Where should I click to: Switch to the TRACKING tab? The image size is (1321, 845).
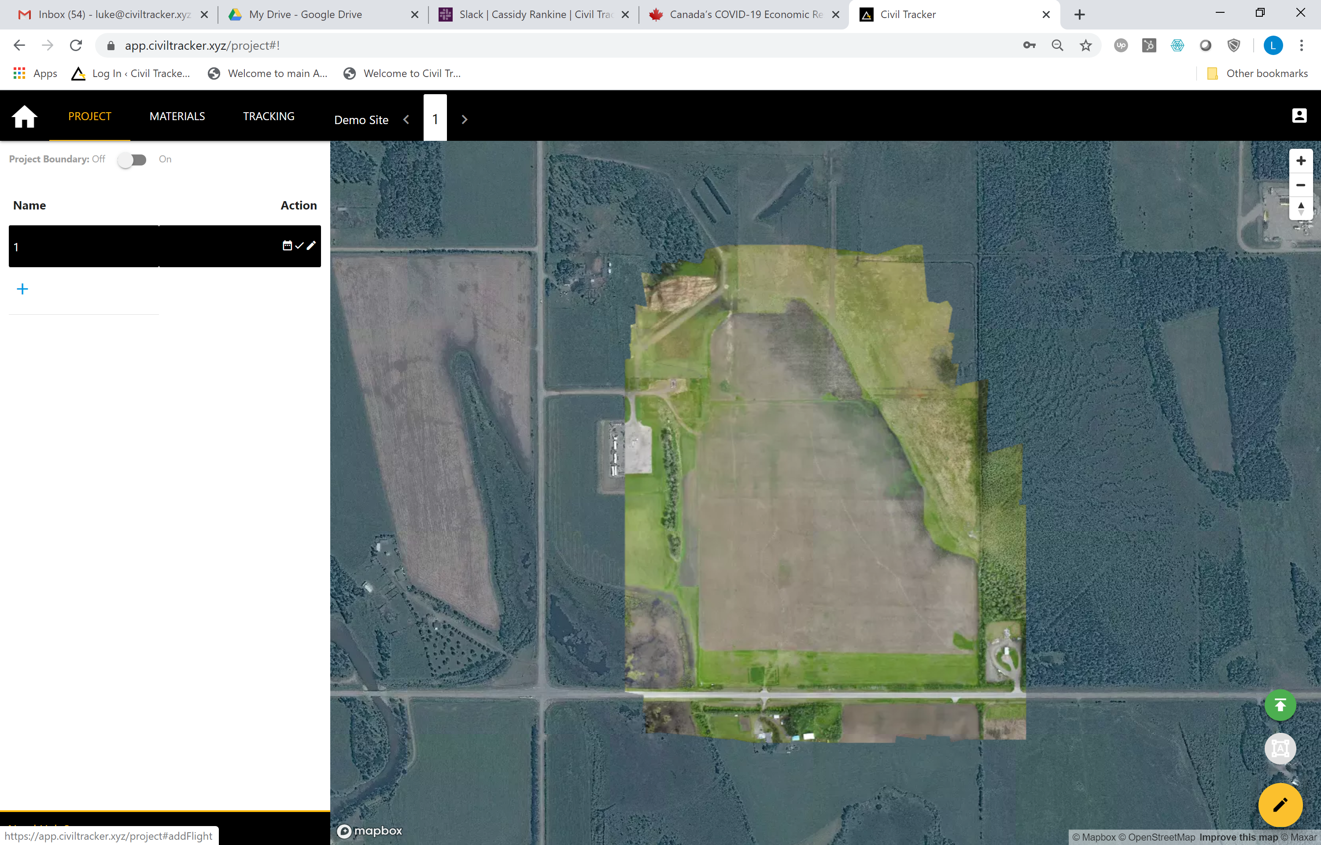pyautogui.click(x=268, y=116)
